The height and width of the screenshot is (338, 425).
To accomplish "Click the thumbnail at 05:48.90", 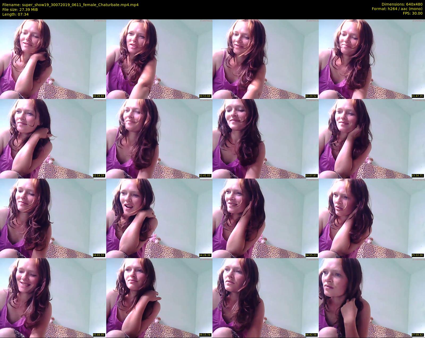I will pyautogui.click(x=53, y=298).
